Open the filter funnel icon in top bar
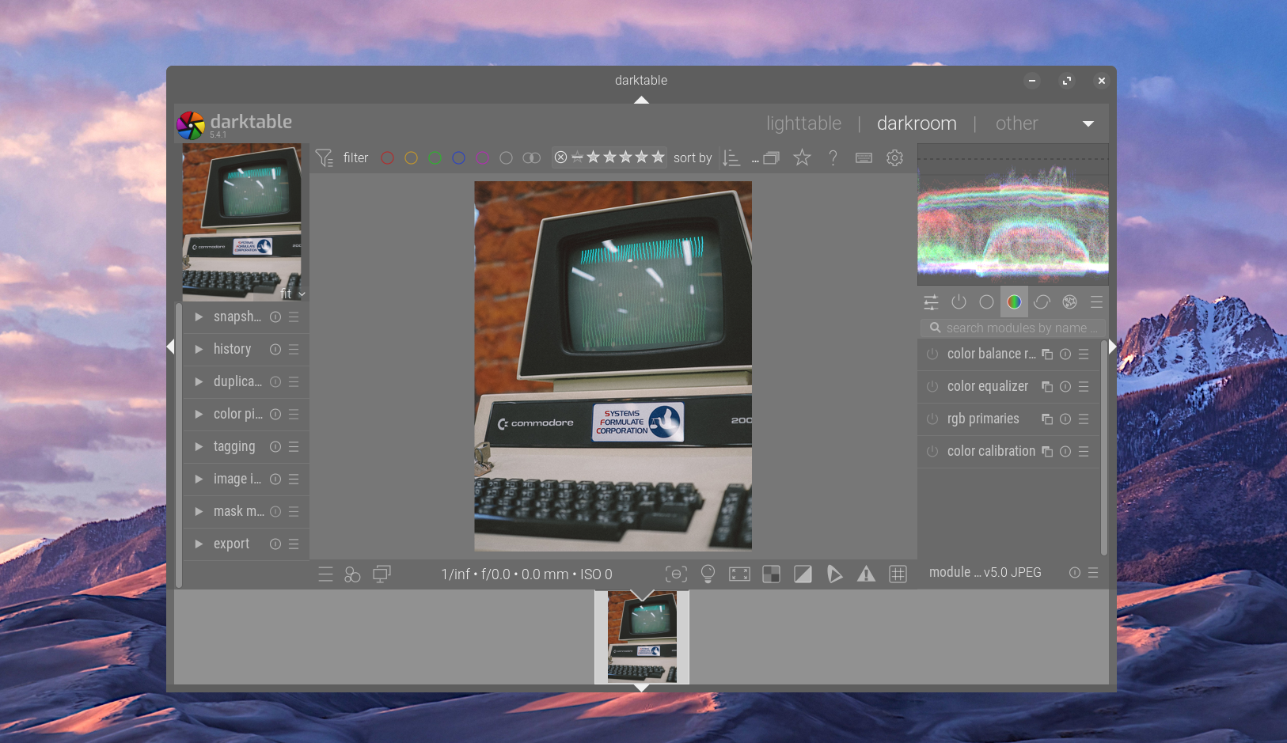The width and height of the screenshot is (1287, 743). point(324,158)
